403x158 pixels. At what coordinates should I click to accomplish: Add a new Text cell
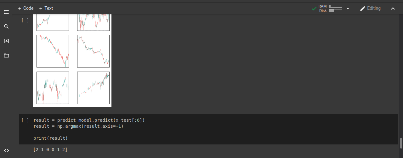(x=46, y=8)
